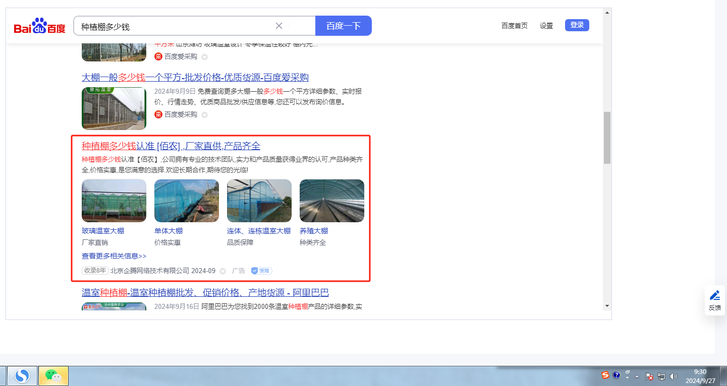Click the text 价格实惠 under 单体大棚
Screen dimensions: 727x386
(x=167, y=242)
